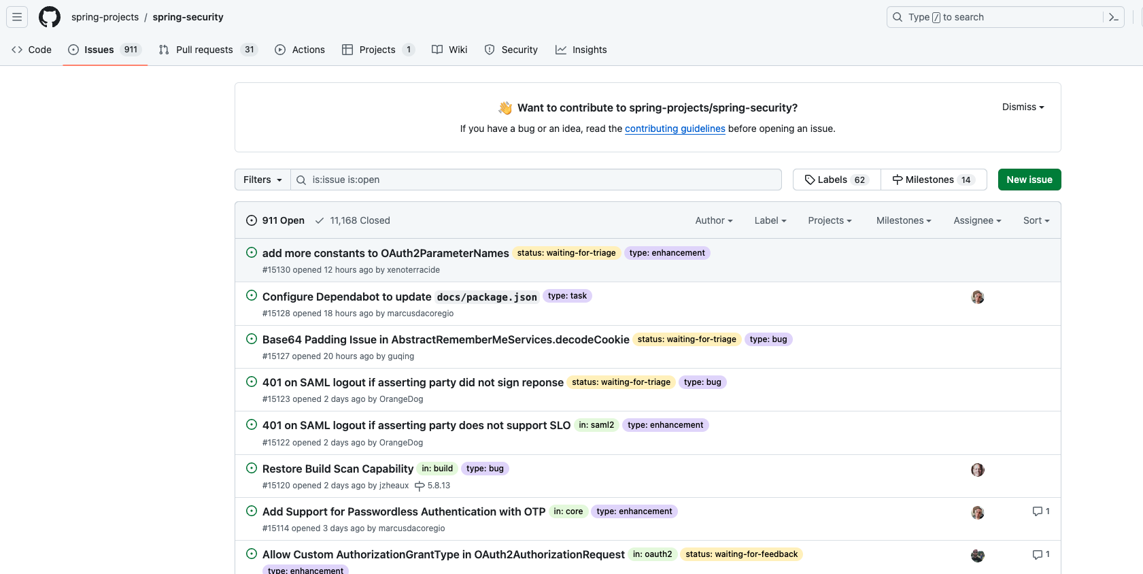Focus the issue search filter field
Image resolution: width=1143 pixels, height=574 pixels.
pyautogui.click(x=536, y=180)
